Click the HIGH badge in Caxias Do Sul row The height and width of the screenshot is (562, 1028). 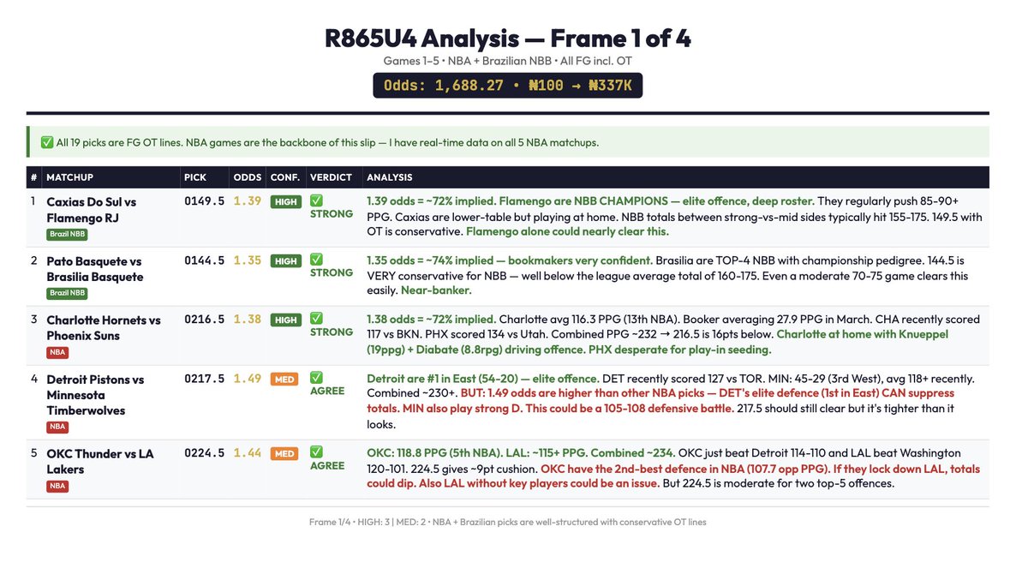point(284,202)
